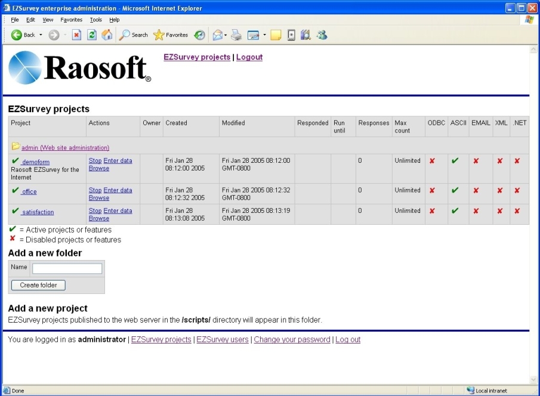Click the Messenger people icon
This screenshot has width=540, height=396.
(x=322, y=35)
